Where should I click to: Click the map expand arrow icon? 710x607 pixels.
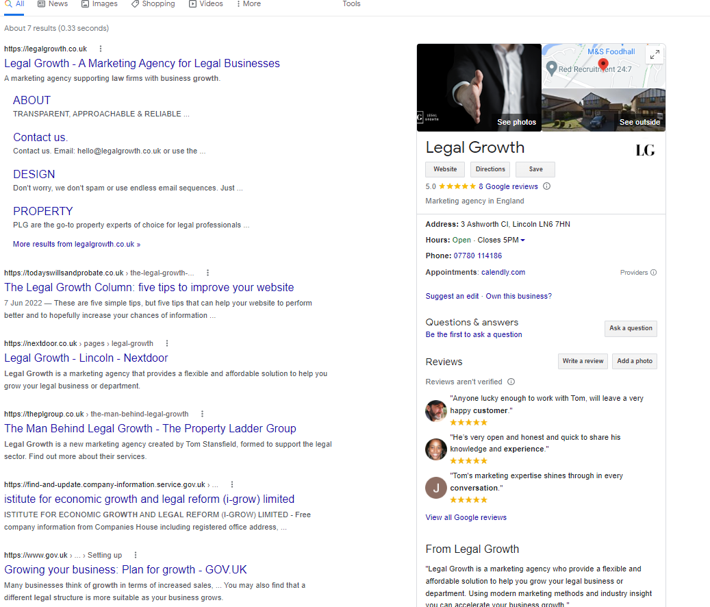click(654, 54)
